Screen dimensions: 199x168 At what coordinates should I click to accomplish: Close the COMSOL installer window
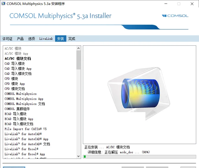[192, 4]
